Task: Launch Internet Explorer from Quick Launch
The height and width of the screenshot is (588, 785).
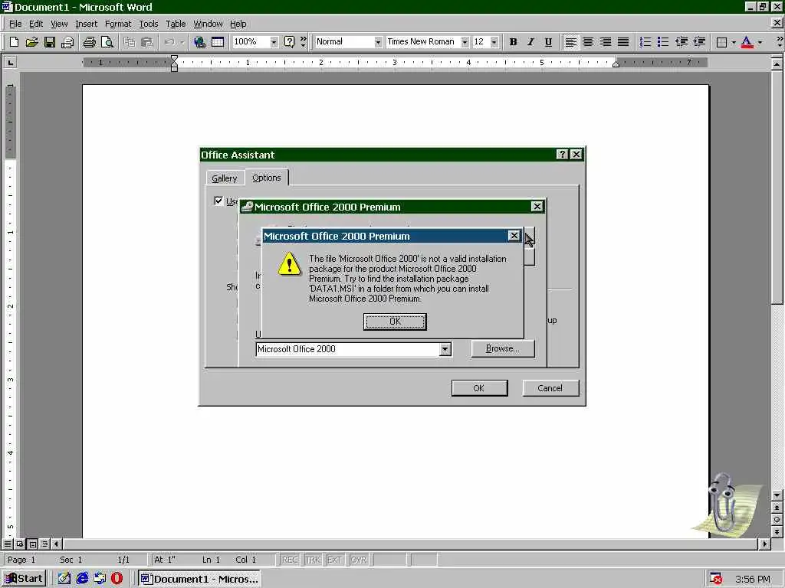Action: pyautogui.click(x=82, y=579)
